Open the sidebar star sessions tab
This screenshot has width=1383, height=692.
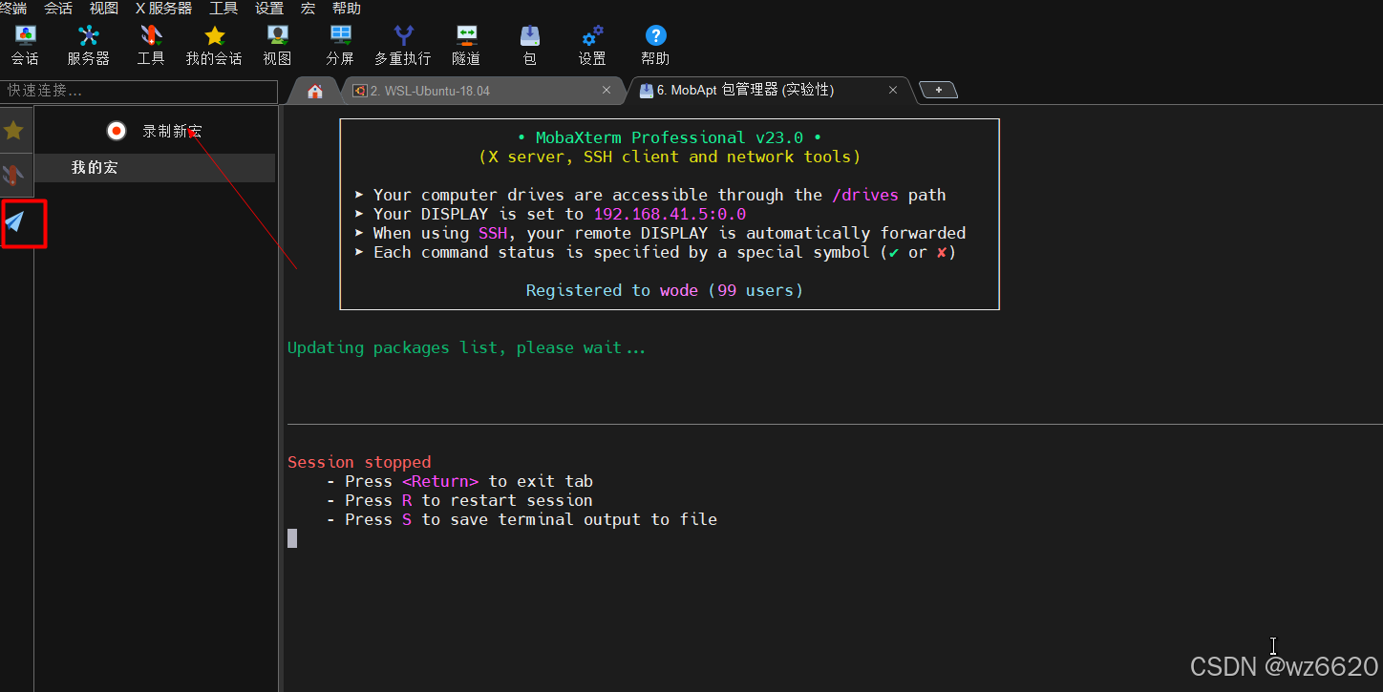coord(13,131)
